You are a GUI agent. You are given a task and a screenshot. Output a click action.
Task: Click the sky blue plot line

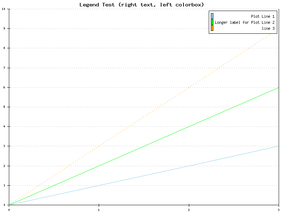[x=144, y=176]
